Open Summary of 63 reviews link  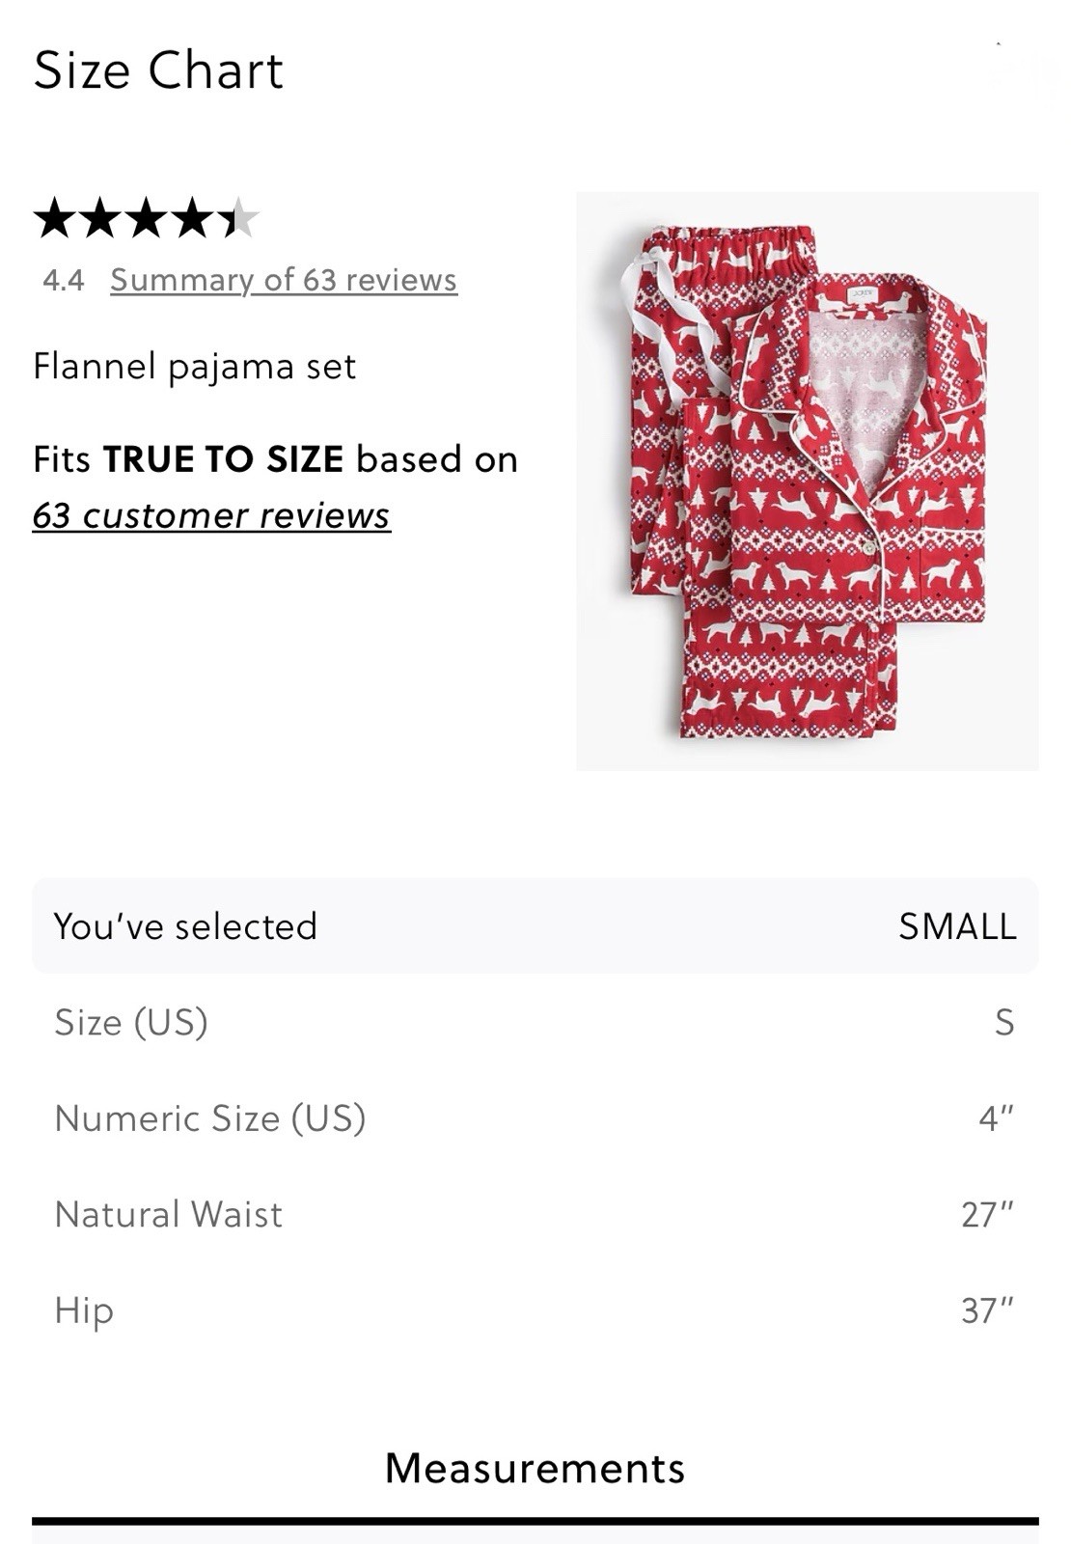pyautogui.click(x=284, y=280)
